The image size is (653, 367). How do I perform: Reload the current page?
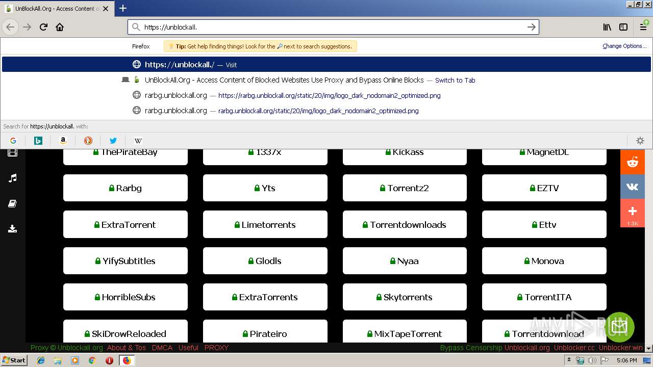43,27
